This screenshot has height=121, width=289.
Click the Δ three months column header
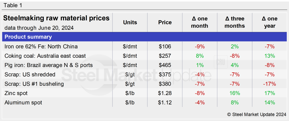point(235,22)
